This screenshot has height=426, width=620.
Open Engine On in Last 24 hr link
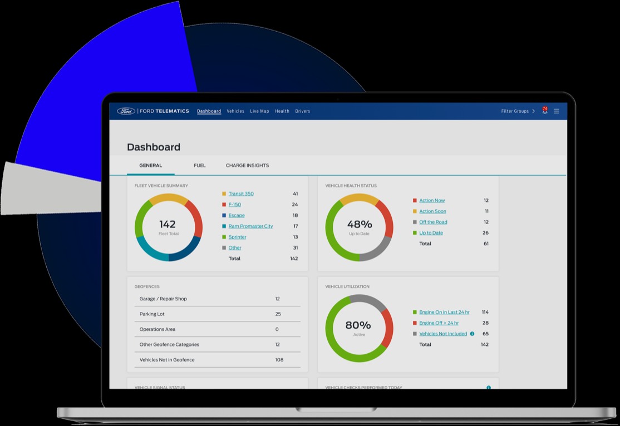(x=444, y=312)
